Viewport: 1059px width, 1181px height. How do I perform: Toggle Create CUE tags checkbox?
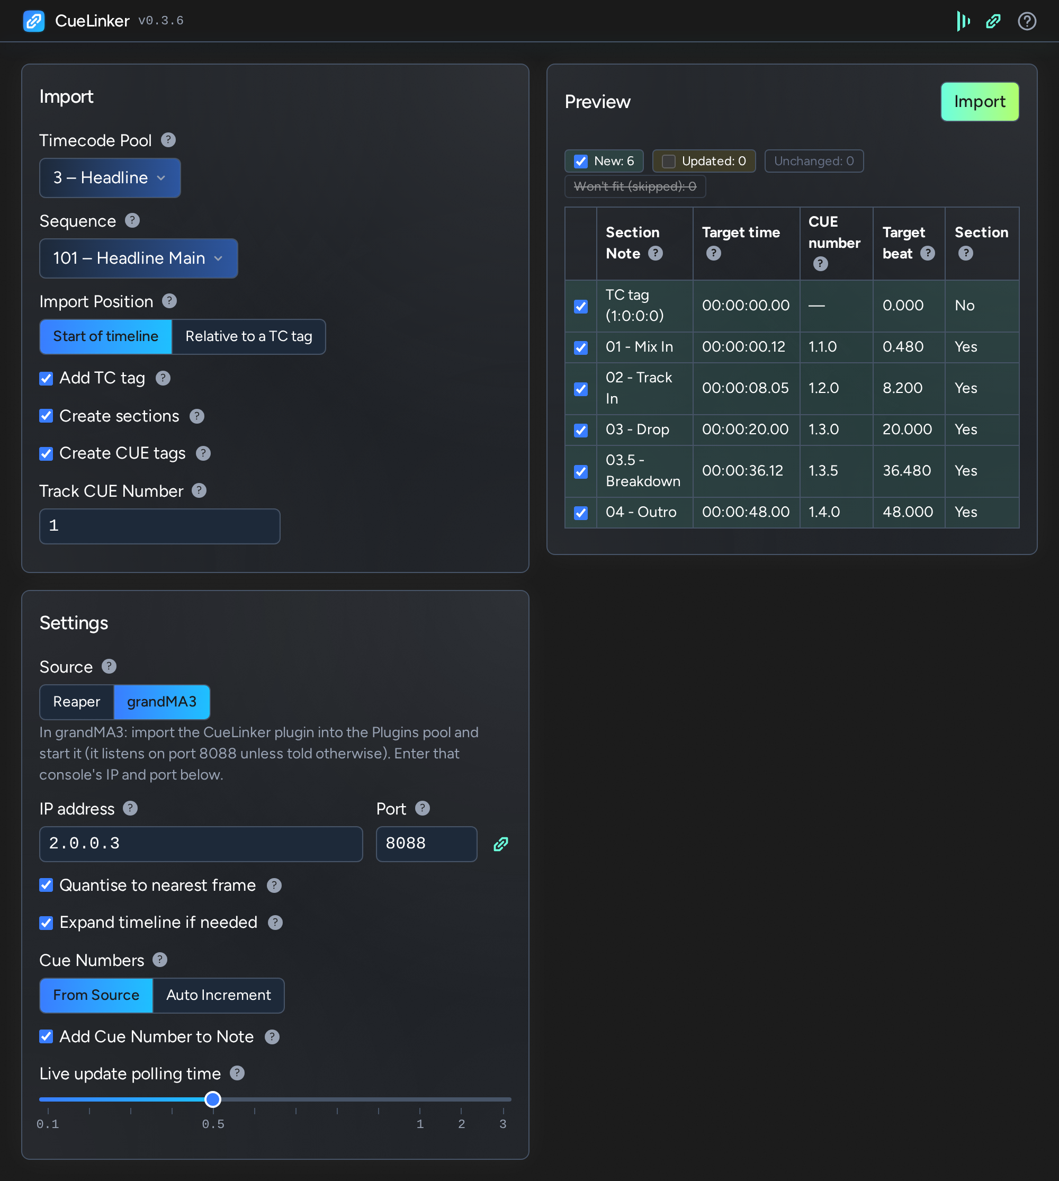click(x=46, y=453)
